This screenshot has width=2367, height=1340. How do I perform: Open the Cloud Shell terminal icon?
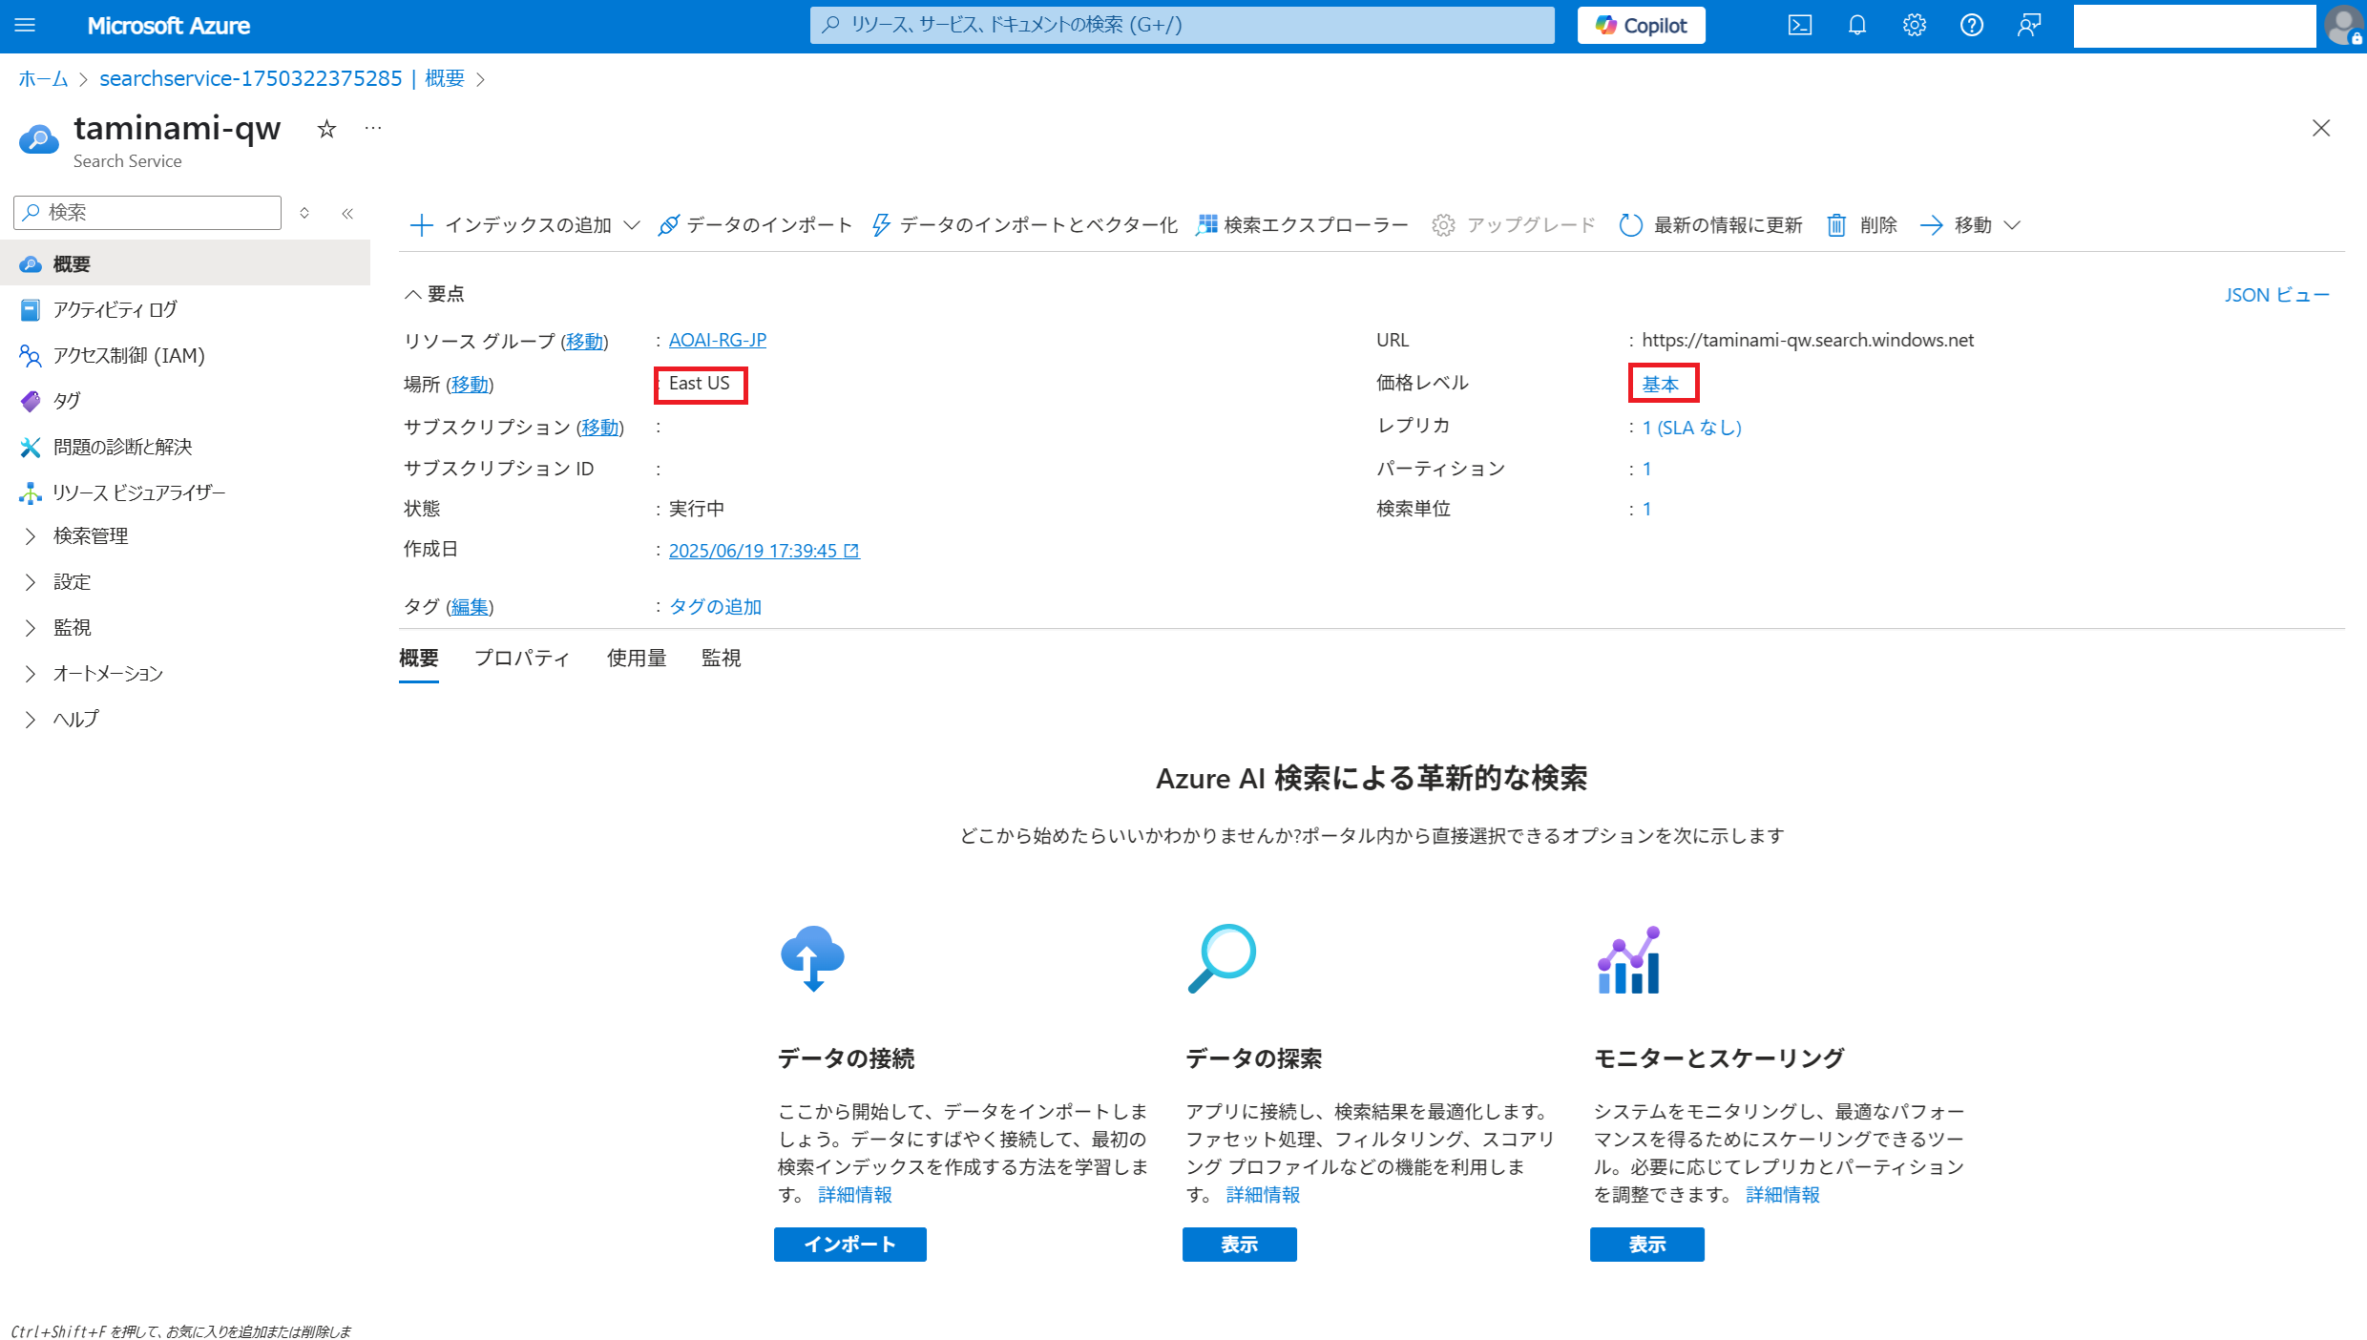(1799, 26)
